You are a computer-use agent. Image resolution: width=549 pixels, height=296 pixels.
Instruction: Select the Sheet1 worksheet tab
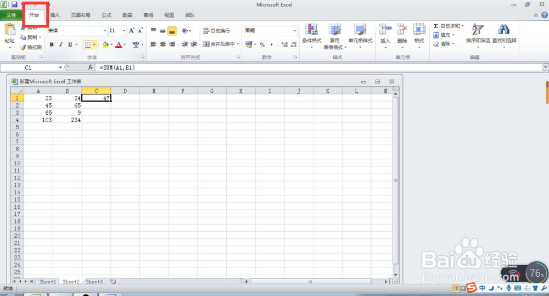(47, 282)
